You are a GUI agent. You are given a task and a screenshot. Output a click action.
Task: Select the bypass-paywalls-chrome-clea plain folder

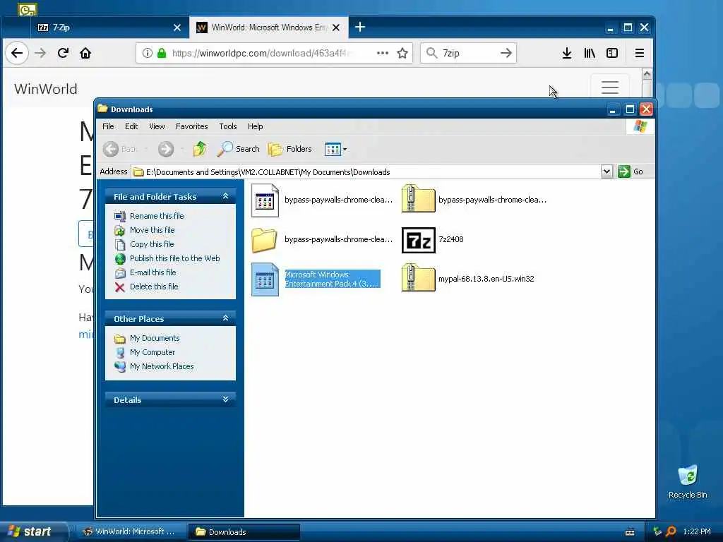(x=322, y=240)
